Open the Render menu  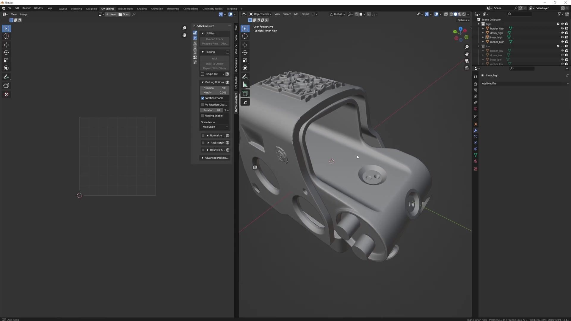pos(26,8)
